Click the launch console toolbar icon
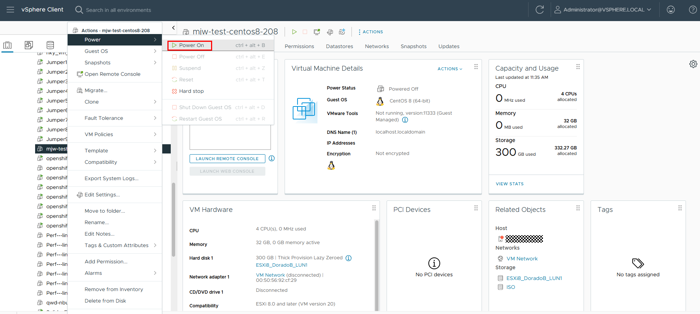The image size is (700, 314). point(317,32)
